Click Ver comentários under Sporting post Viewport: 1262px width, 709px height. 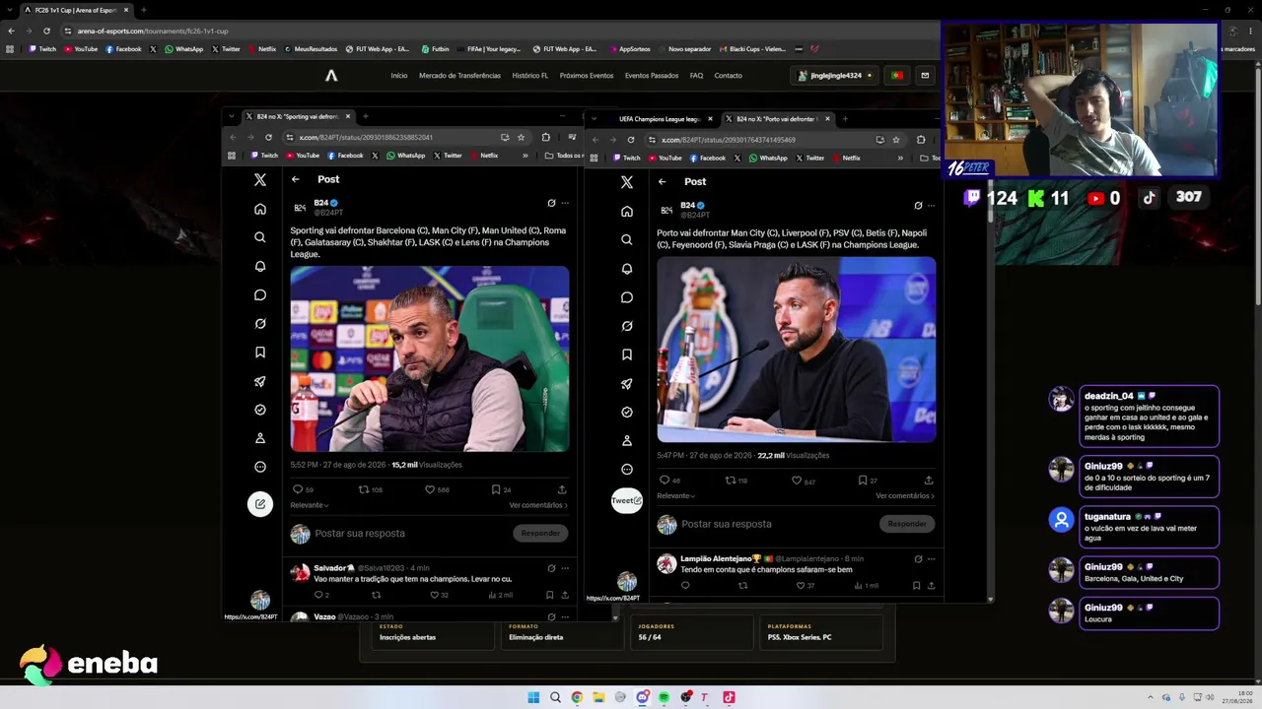pyautogui.click(x=538, y=505)
